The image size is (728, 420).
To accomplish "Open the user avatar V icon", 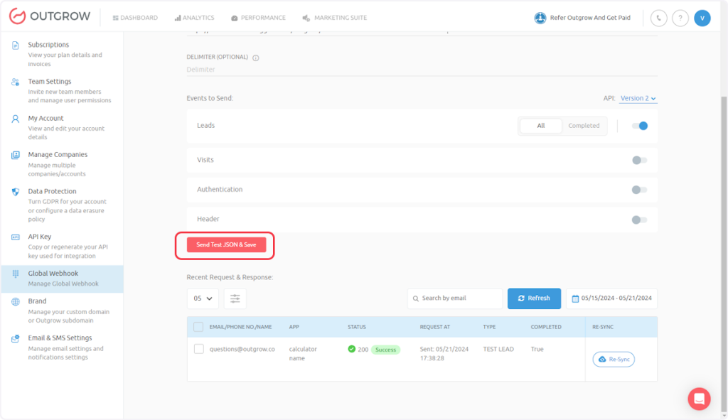I will click(x=702, y=18).
